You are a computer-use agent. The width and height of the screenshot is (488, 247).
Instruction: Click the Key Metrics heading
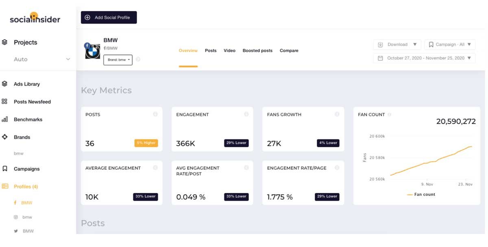106,90
